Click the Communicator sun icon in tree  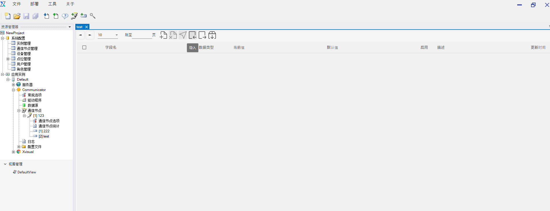pyautogui.click(x=19, y=90)
